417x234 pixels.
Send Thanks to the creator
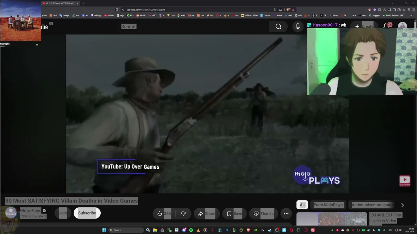tap(263, 214)
